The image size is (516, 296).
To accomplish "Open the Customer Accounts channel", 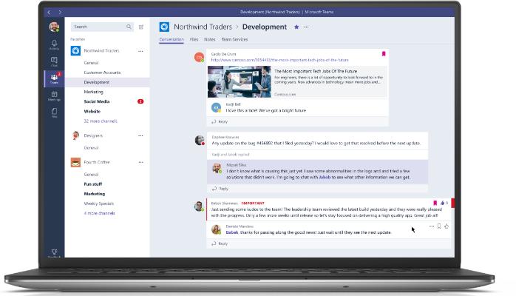I will point(102,73).
